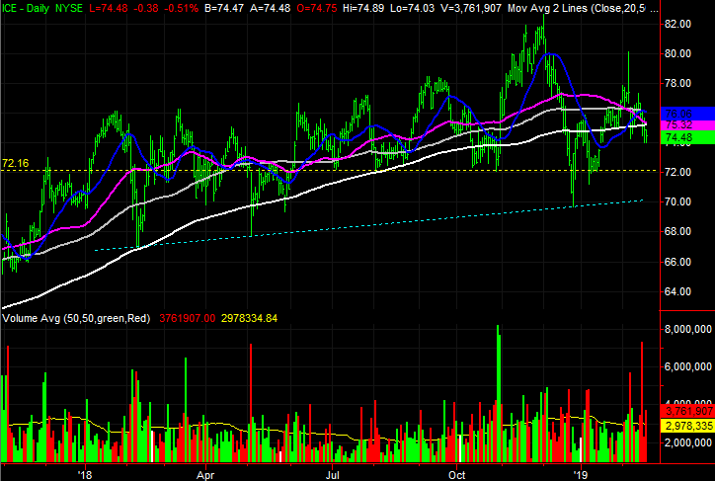Image resolution: width=715 pixels, height=481 pixels.
Task: Click the 70.00 price axis label
Action: [x=678, y=201]
